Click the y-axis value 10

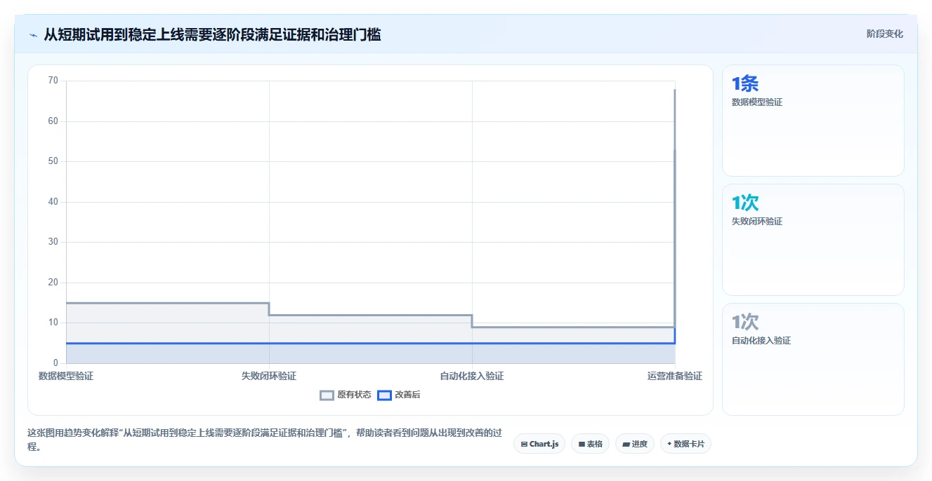pos(53,323)
